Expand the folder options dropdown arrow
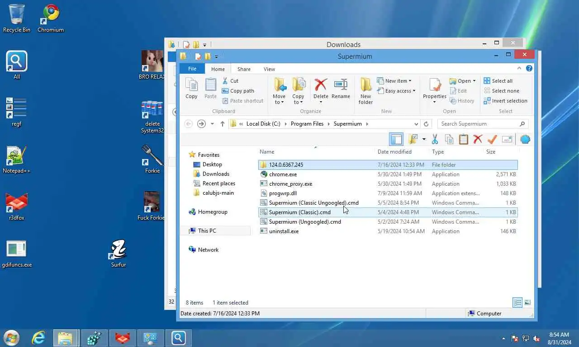 click(x=424, y=139)
